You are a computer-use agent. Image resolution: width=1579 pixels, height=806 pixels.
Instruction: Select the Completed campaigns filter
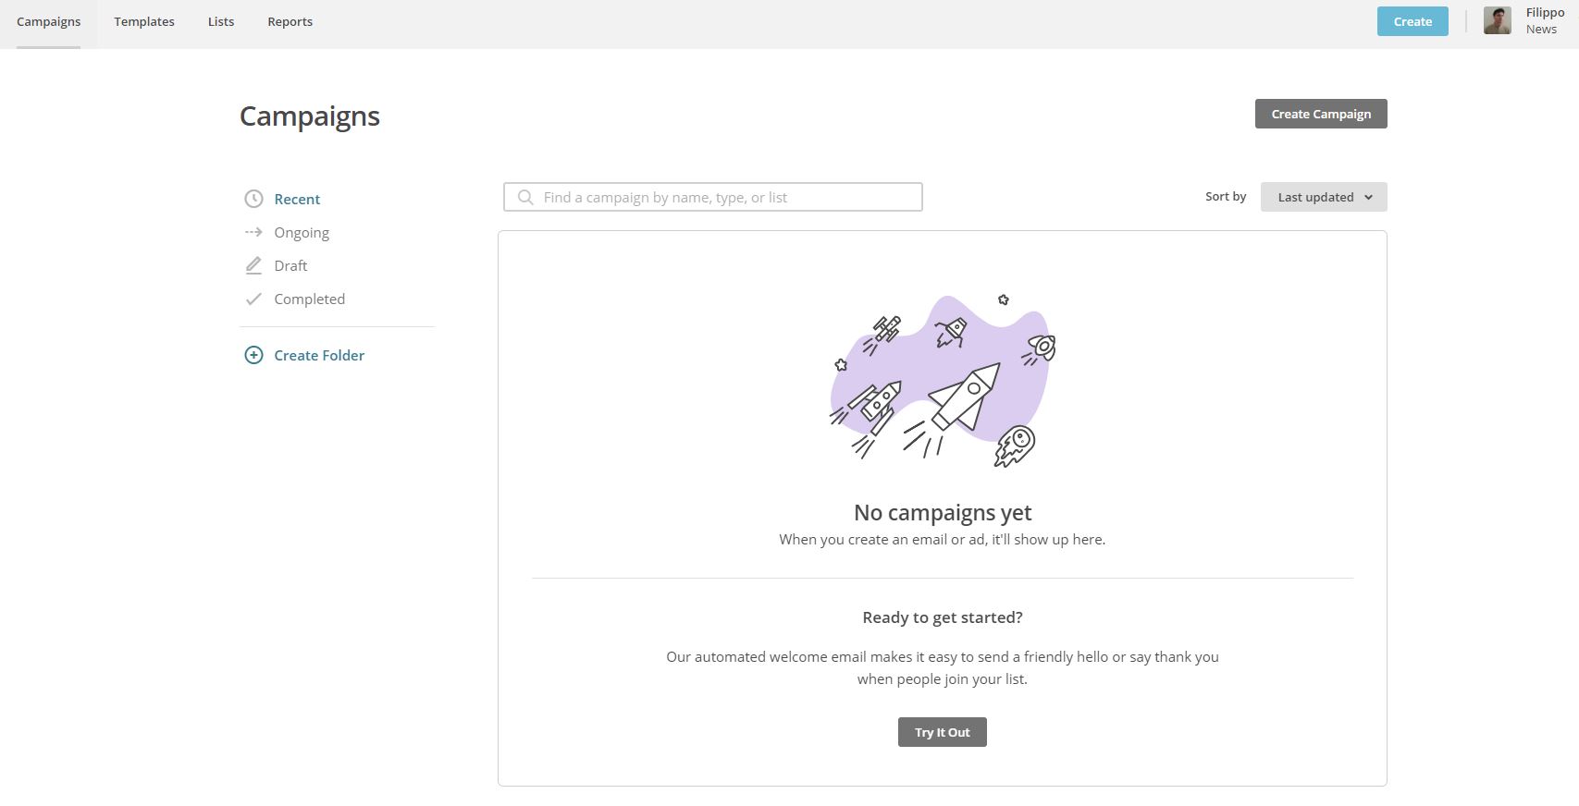(309, 299)
